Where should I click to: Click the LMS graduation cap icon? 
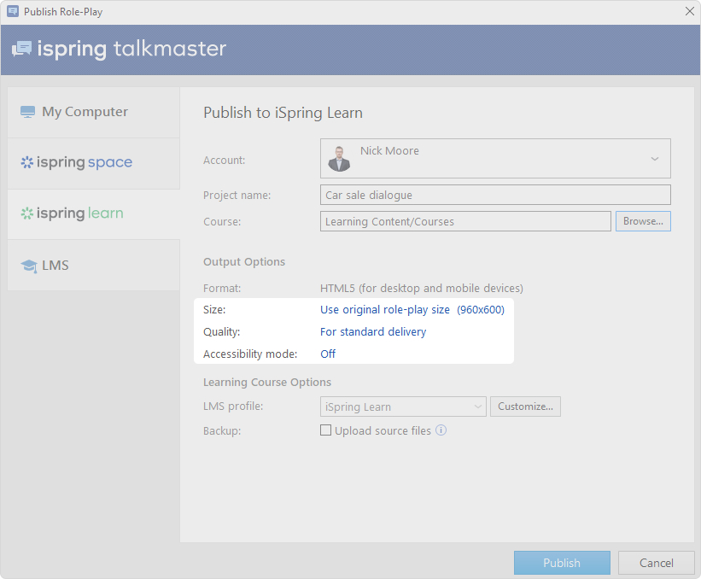pyautogui.click(x=28, y=266)
